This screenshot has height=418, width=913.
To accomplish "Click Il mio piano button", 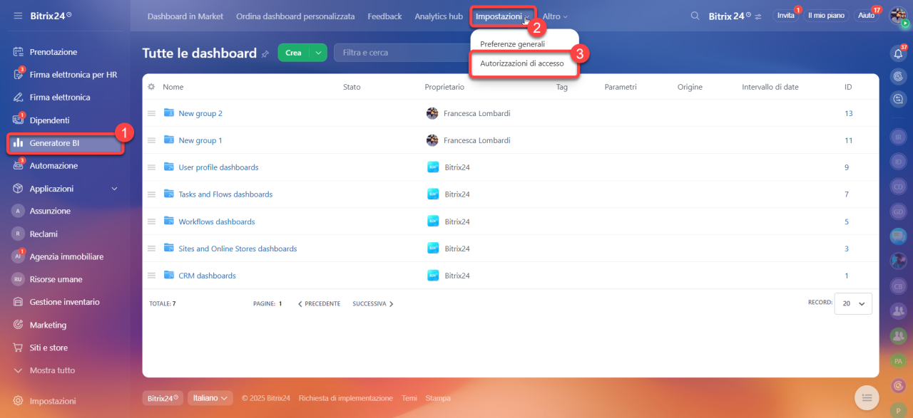I will [x=826, y=16].
